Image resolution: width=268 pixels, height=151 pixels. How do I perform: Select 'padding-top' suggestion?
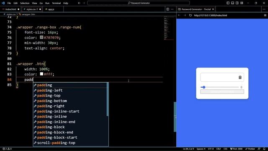point(70,96)
